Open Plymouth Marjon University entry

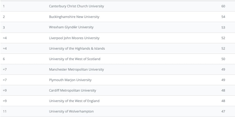point(70,80)
